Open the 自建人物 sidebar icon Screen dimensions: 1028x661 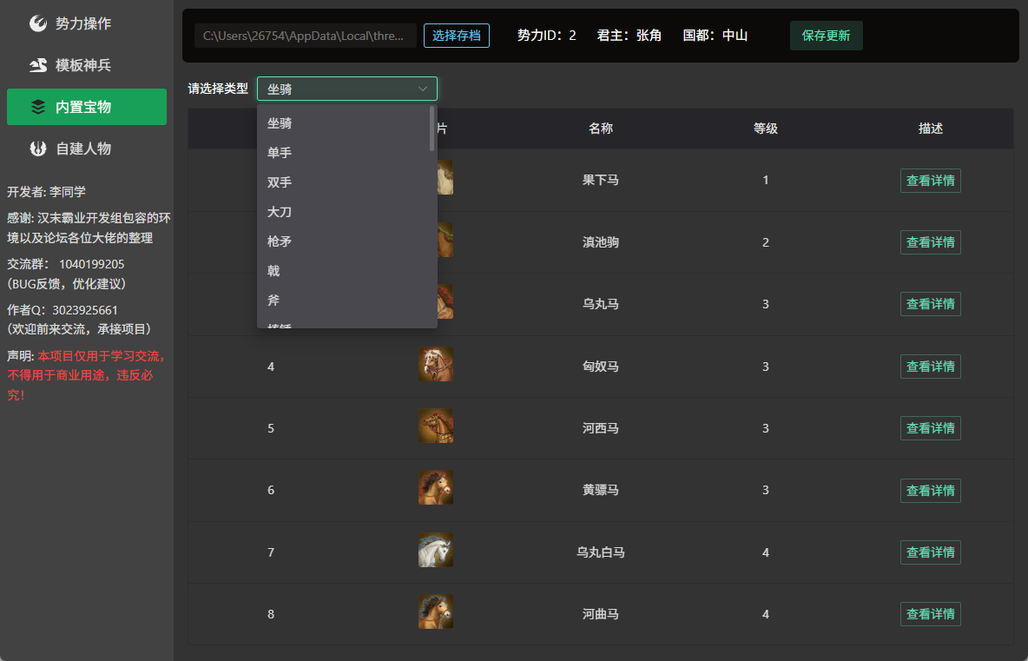point(38,149)
